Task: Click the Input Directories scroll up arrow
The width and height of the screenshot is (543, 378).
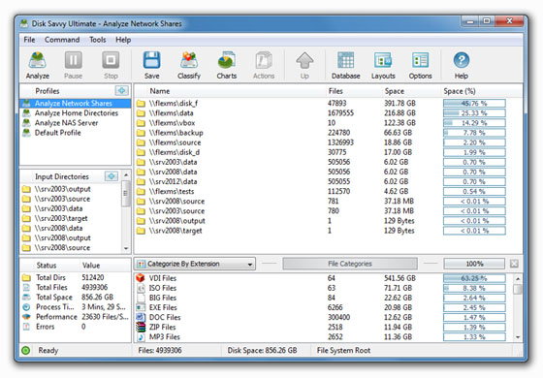Action: click(126, 174)
